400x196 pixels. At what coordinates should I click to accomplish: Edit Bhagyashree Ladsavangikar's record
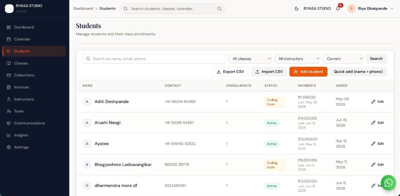point(378,165)
